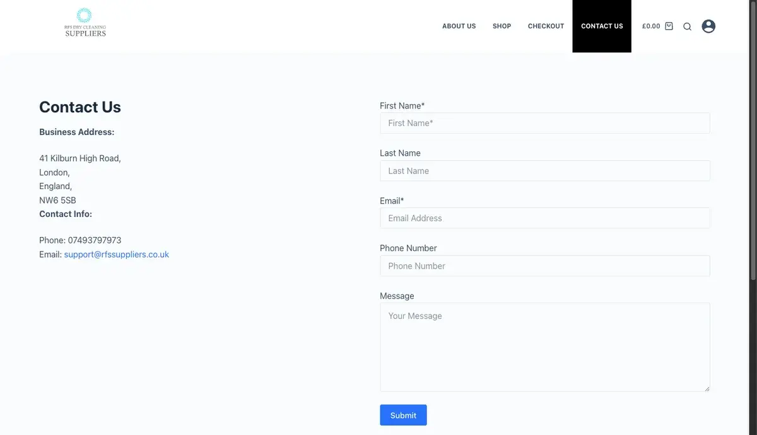The height and width of the screenshot is (435, 757).
Task: Open the About Us menu item
Action: click(459, 26)
